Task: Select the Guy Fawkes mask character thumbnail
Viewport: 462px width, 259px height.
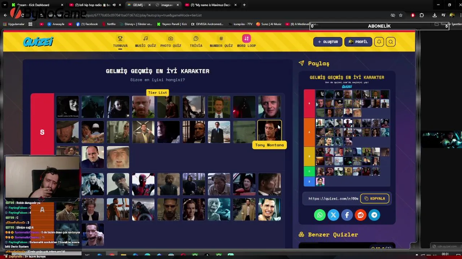Action: click(x=67, y=107)
